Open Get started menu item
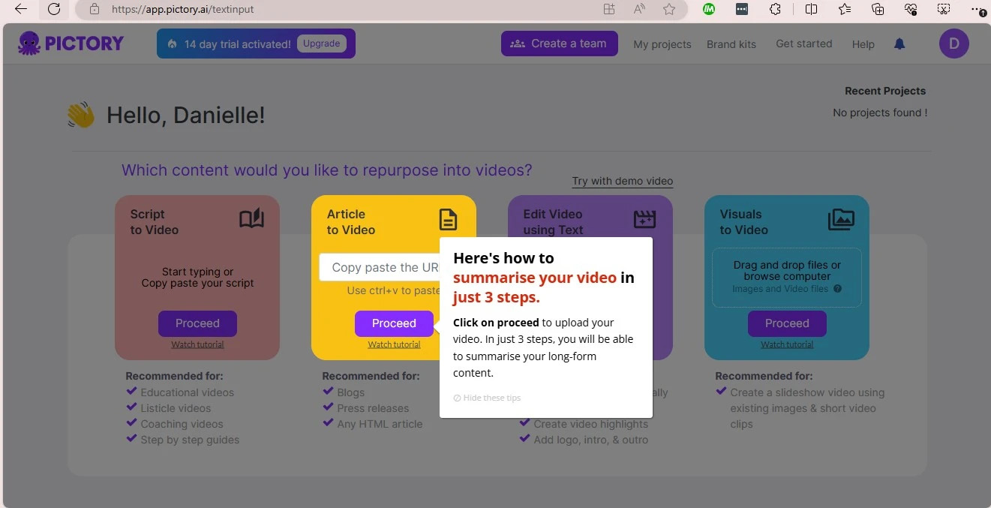The height and width of the screenshot is (508, 991). (804, 44)
